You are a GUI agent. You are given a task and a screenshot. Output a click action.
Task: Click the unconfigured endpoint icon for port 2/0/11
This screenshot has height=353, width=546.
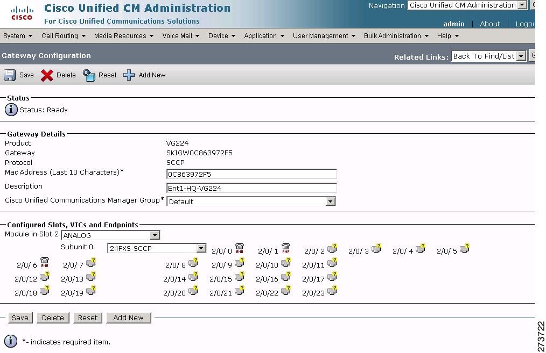coord(332,262)
